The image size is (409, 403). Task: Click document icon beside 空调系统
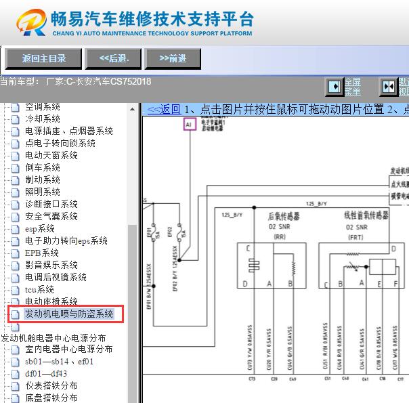[x=16, y=107]
